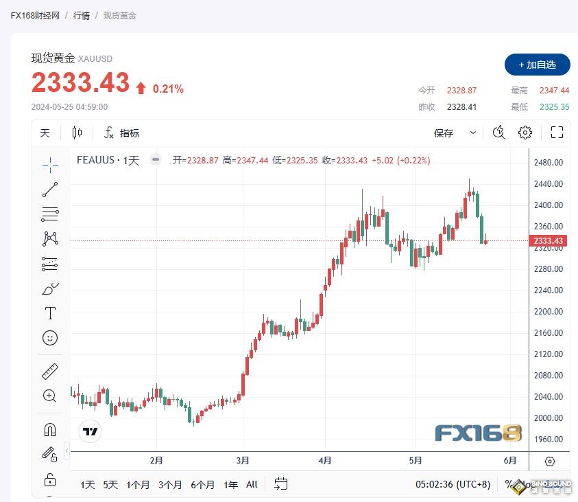This screenshot has height=502, width=578.
Task: Open the candle chart type menu
Action: [x=77, y=133]
